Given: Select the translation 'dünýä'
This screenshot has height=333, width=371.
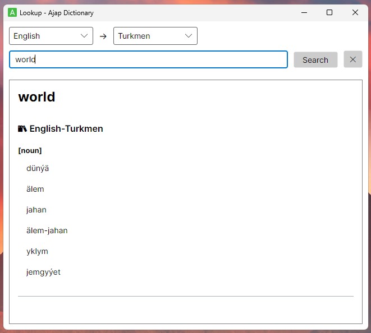Looking at the screenshot, I should pyautogui.click(x=38, y=168).
